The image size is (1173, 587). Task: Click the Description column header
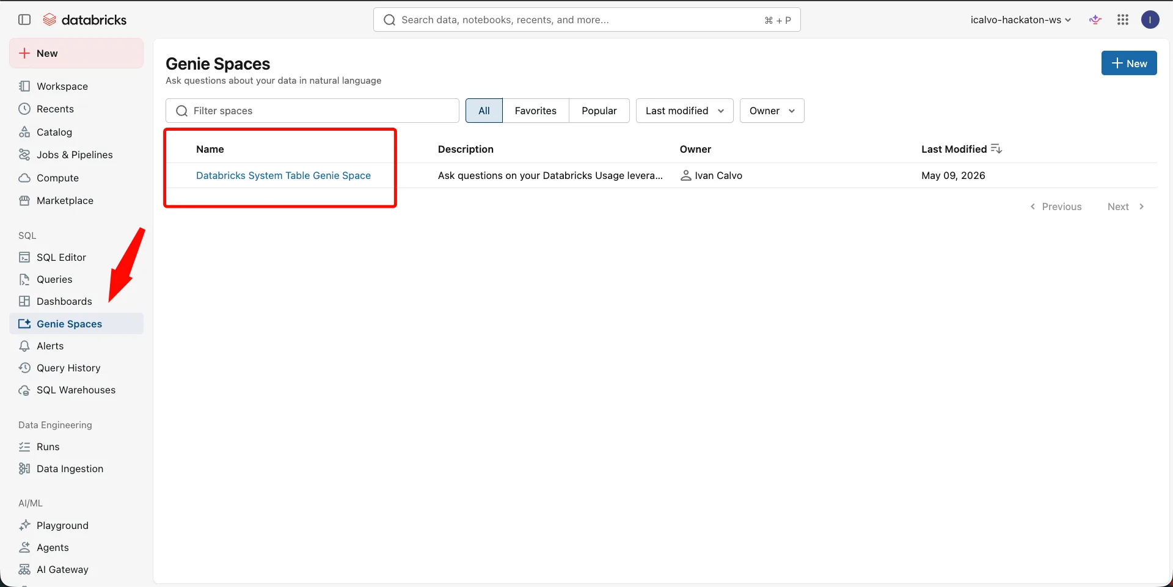tap(466, 149)
